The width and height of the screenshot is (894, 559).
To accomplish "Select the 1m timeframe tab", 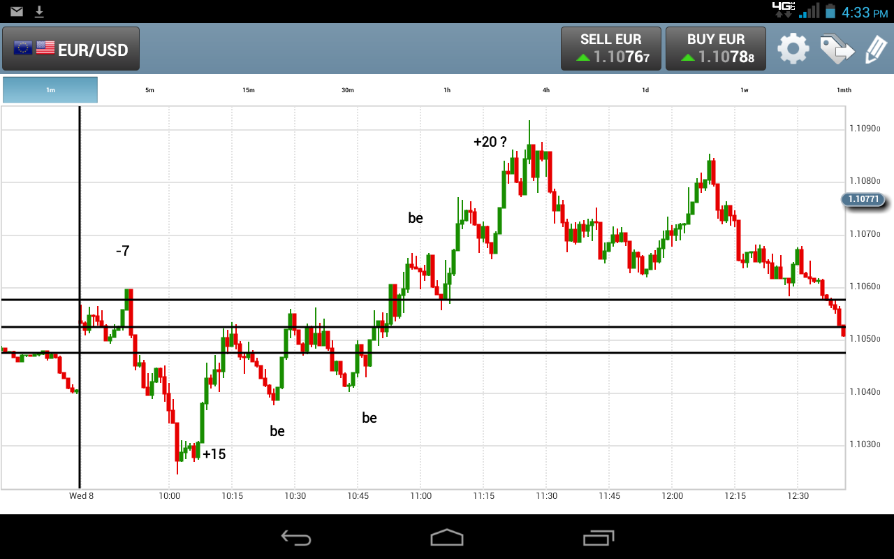I will click(50, 90).
